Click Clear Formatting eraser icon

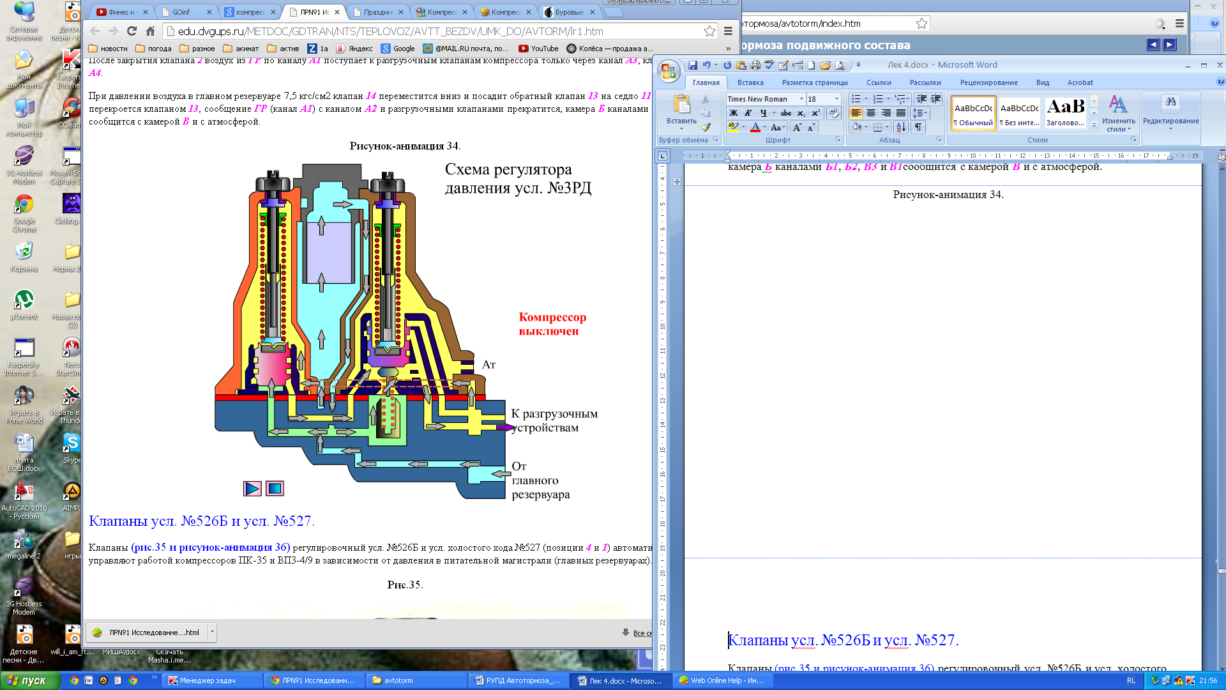[834, 113]
